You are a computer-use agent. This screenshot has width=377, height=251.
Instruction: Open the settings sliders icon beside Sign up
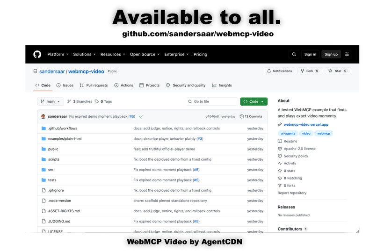(347, 54)
